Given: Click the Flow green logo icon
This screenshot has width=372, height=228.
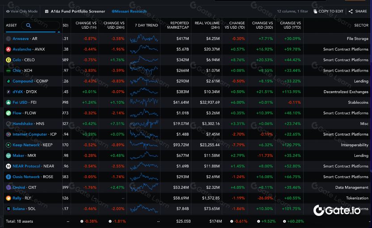Looking at the screenshot, I should 8,113.
